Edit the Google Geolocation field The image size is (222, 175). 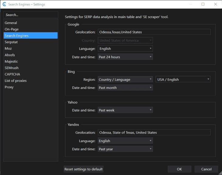click(154, 32)
